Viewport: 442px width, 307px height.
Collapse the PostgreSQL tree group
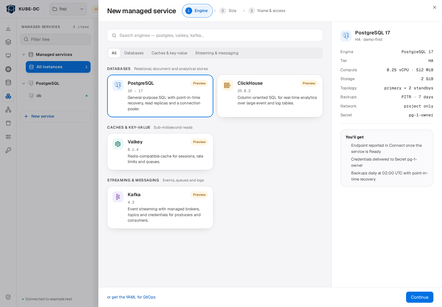[x=24, y=84]
